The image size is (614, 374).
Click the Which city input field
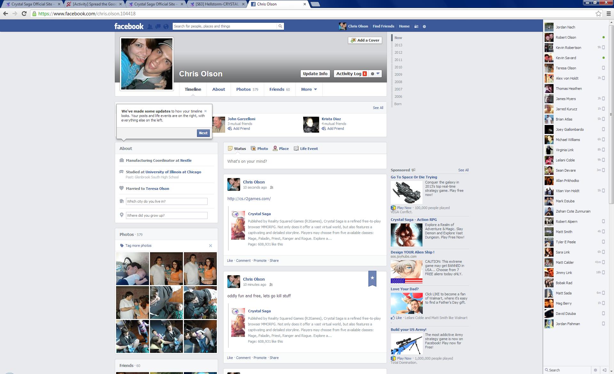point(166,201)
